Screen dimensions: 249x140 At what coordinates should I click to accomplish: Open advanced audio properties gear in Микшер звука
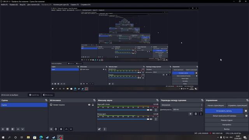click(99, 129)
